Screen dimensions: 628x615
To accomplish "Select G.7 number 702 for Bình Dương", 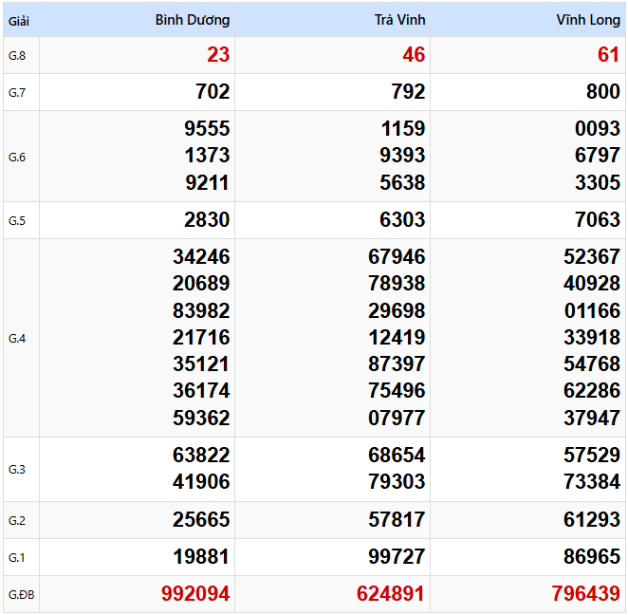I will (x=212, y=92).
